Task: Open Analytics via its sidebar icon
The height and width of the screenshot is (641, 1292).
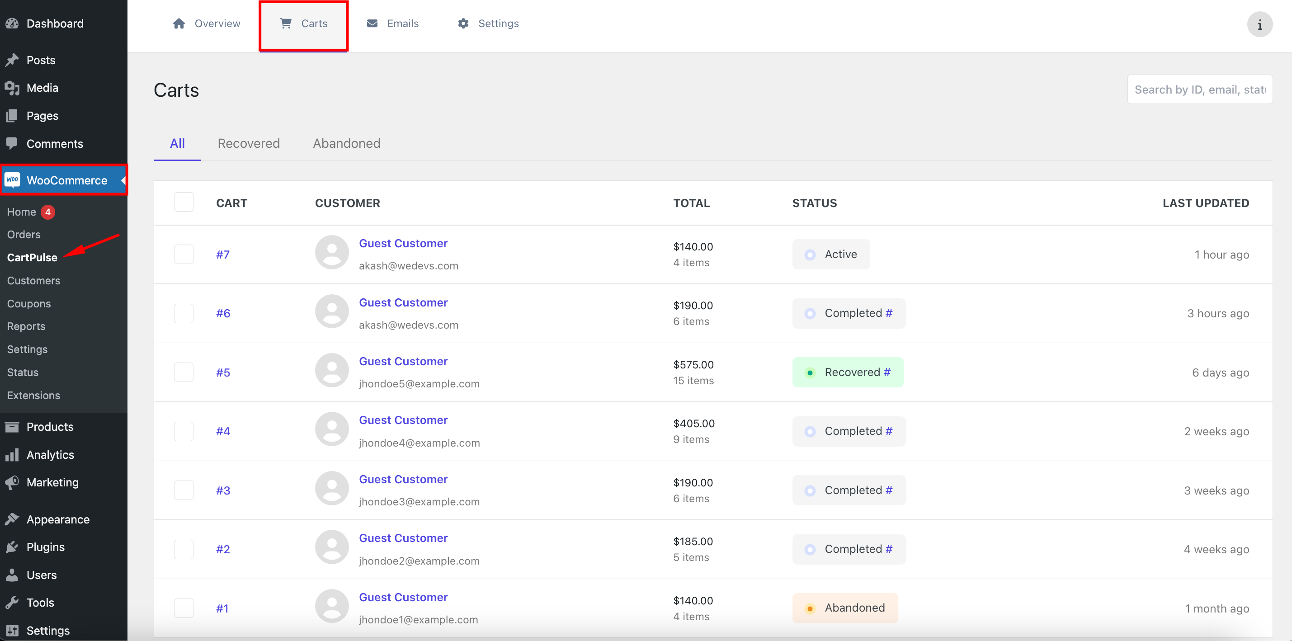Action: (x=13, y=454)
